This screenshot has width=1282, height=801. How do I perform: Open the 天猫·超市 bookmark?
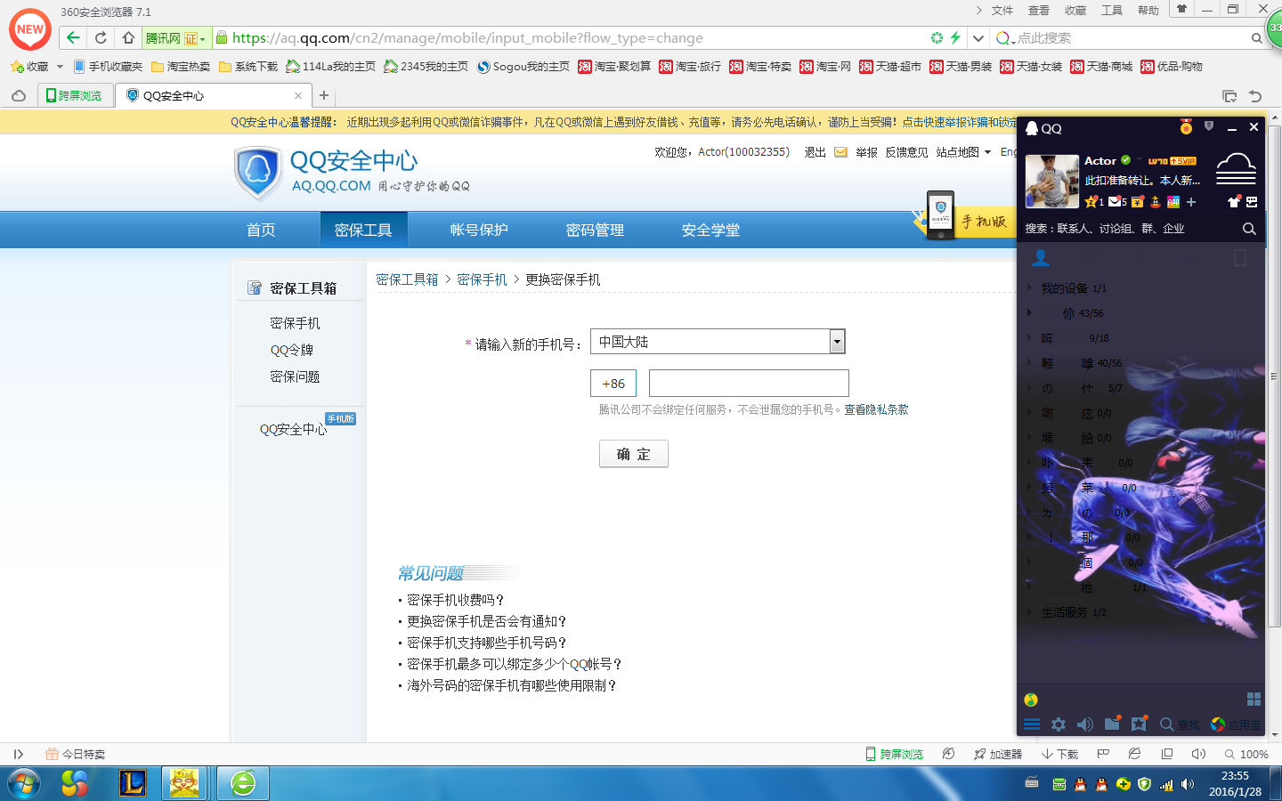[890, 67]
